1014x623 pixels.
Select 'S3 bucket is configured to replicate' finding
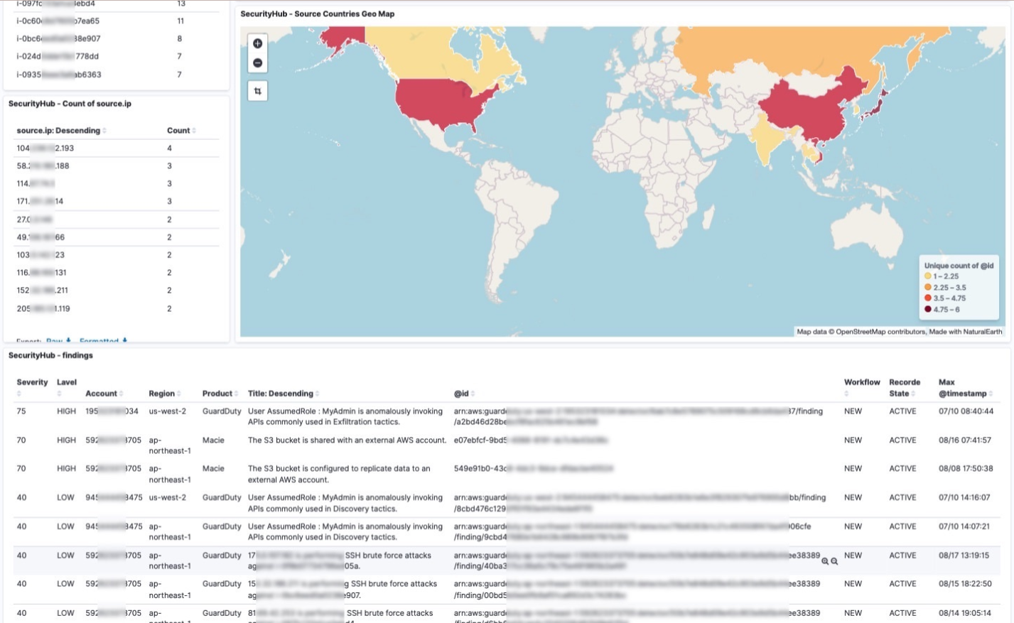(339, 474)
